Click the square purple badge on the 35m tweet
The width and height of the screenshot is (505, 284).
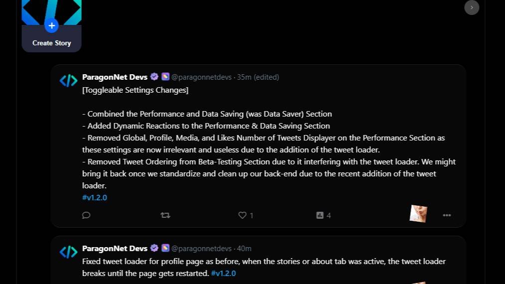click(x=166, y=77)
